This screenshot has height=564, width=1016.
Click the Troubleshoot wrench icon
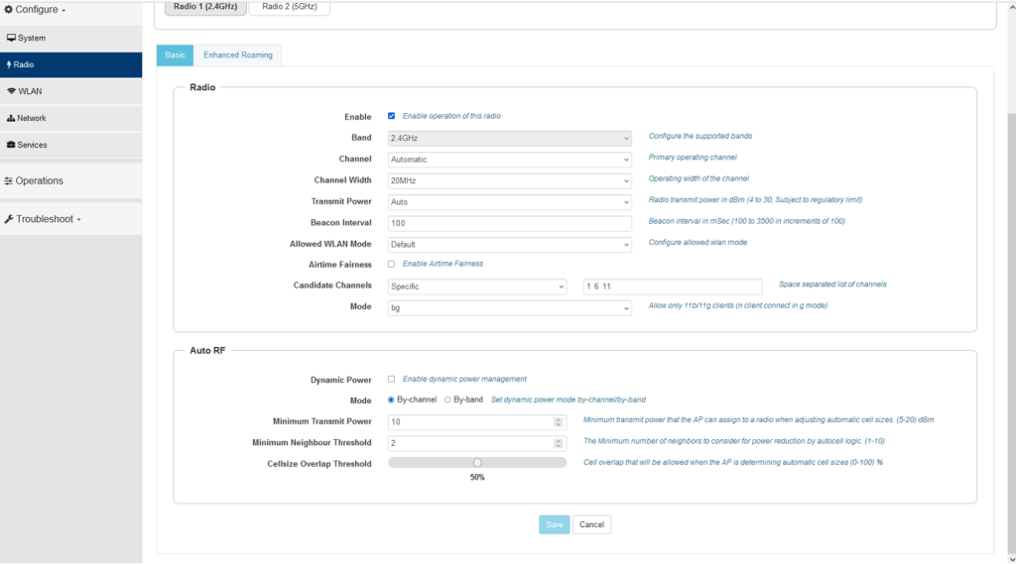(x=8, y=219)
